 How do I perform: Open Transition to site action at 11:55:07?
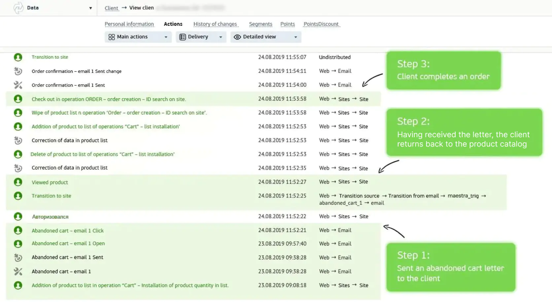pos(50,57)
